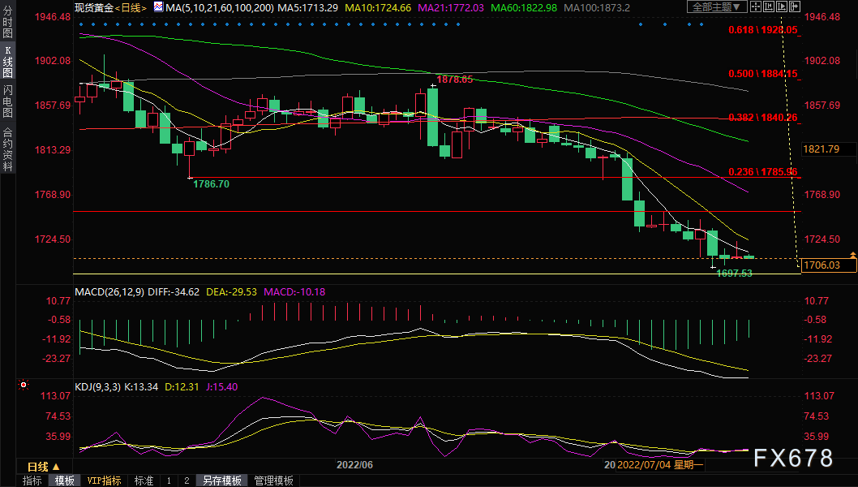
Task: Click the expand chart rightward icon
Action: (x=795, y=6)
